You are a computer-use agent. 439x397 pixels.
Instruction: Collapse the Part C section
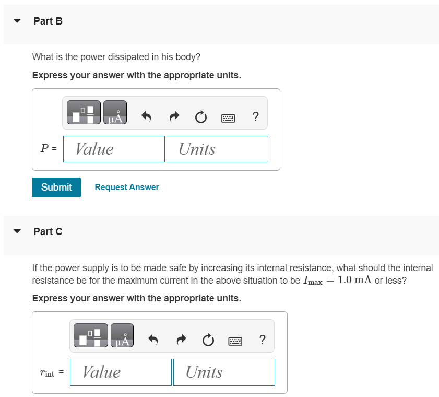coord(17,231)
